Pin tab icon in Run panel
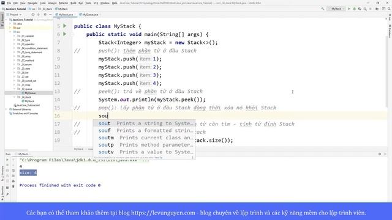 pos(7,194)
